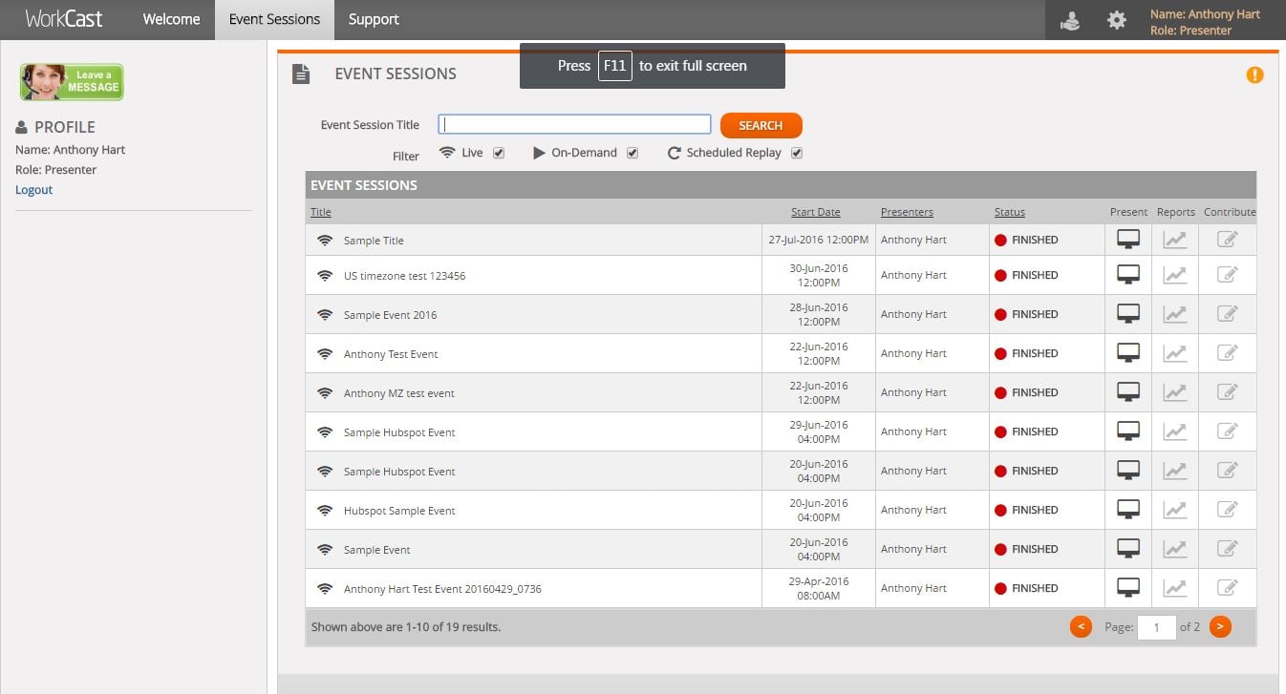Sort sessions by Status column
The image size is (1286, 694).
(1009, 212)
